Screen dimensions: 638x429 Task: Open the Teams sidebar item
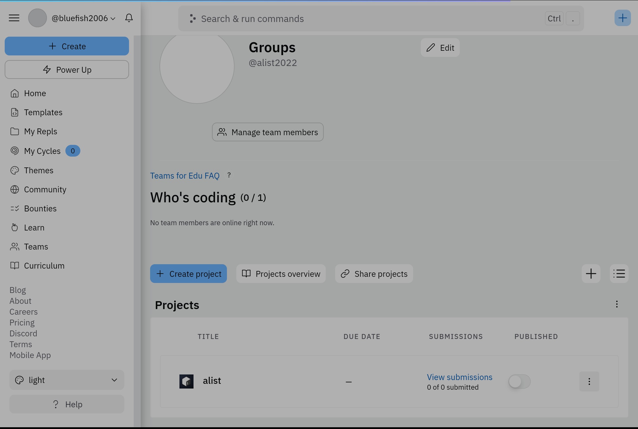click(x=36, y=247)
